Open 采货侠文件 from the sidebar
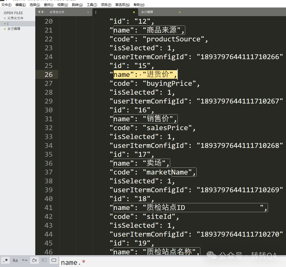 tap(15, 18)
